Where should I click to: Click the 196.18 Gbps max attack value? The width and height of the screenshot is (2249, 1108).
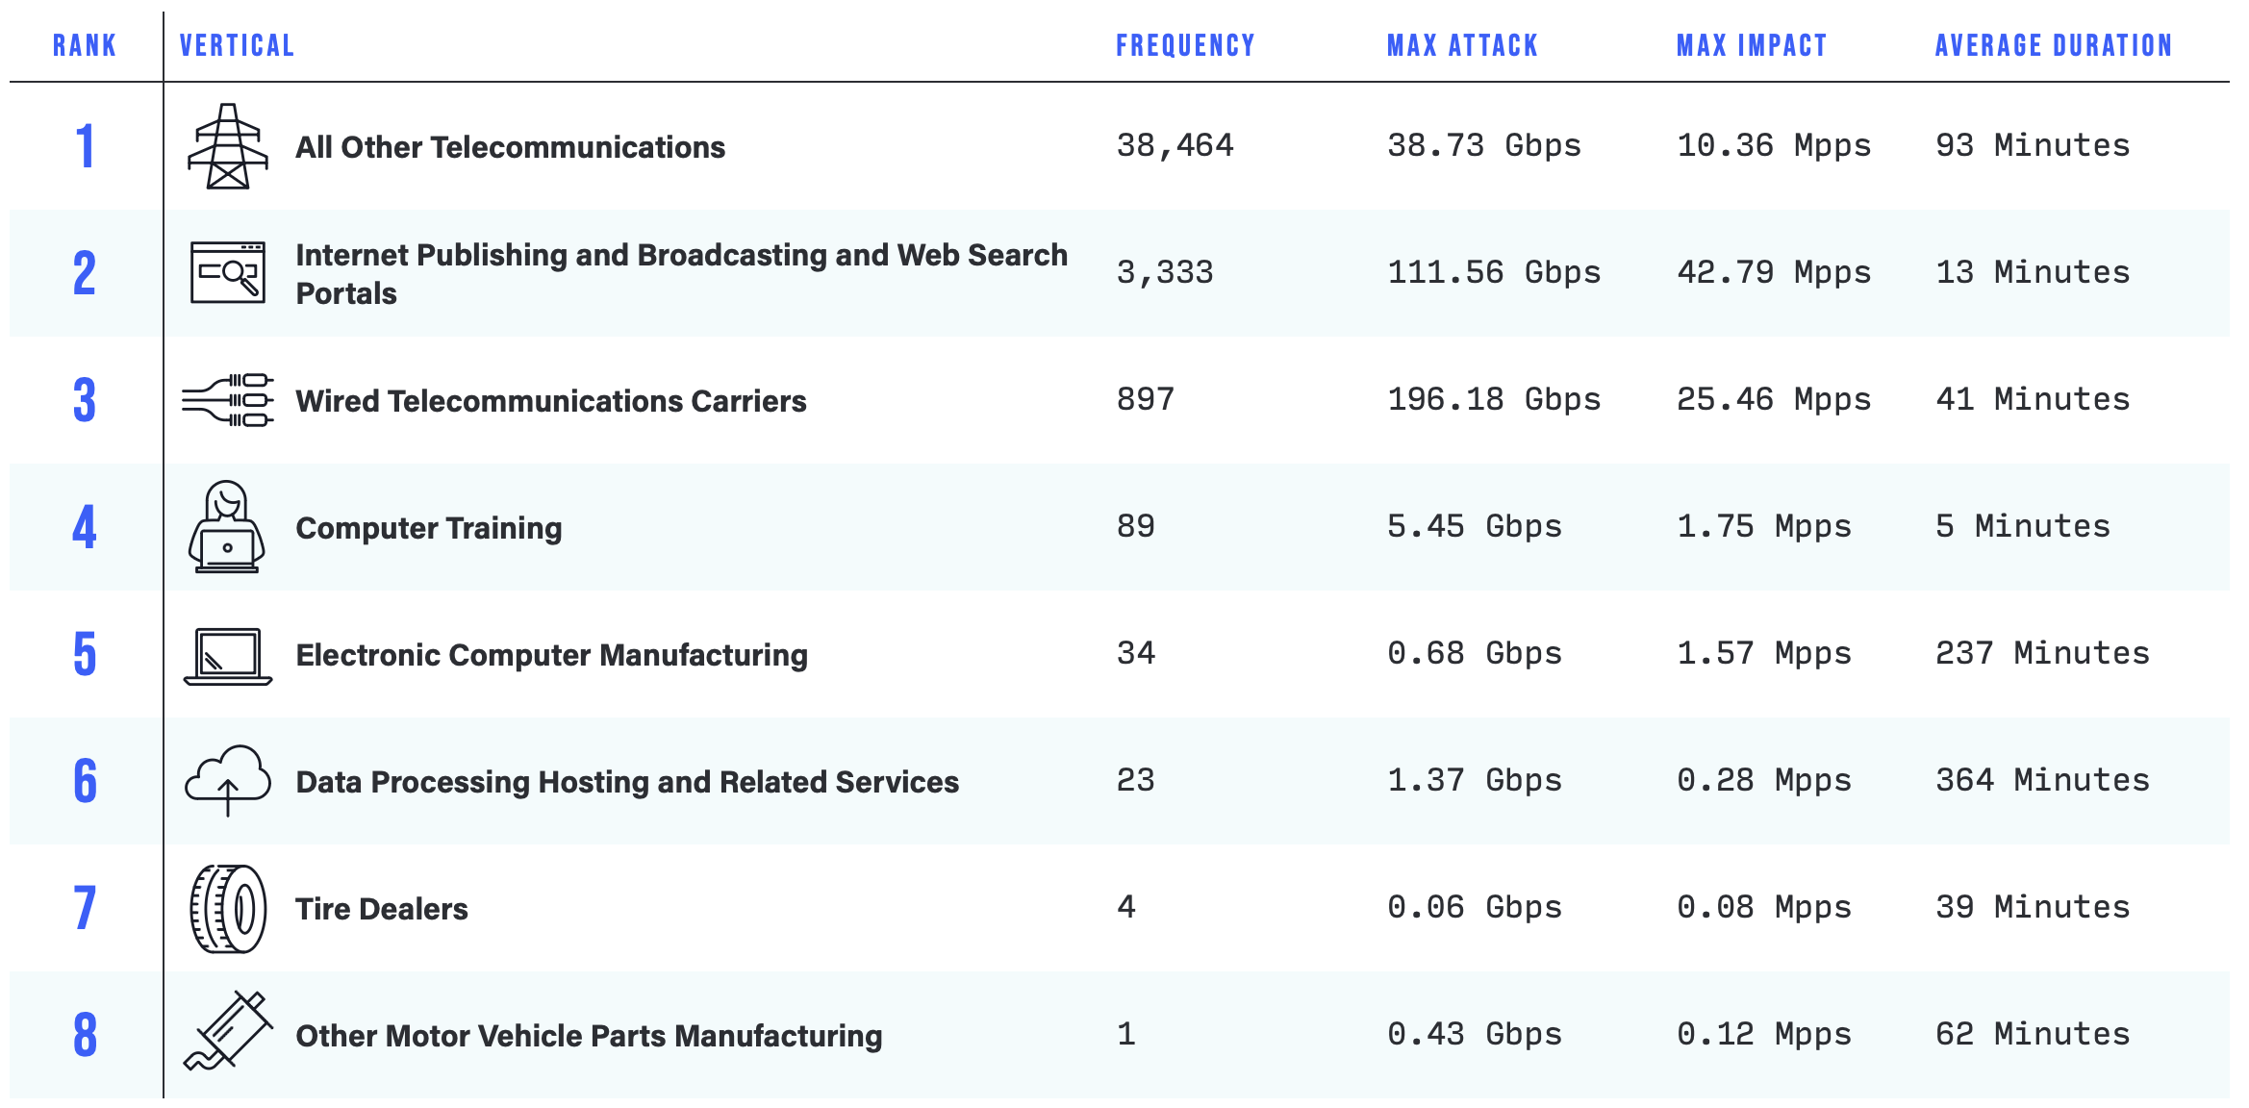tap(1493, 399)
